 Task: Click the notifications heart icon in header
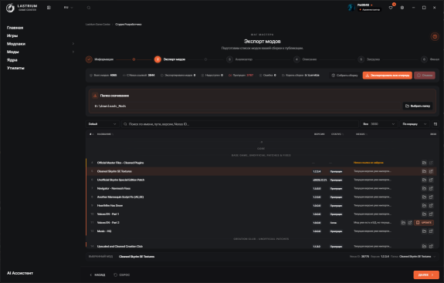point(391,8)
